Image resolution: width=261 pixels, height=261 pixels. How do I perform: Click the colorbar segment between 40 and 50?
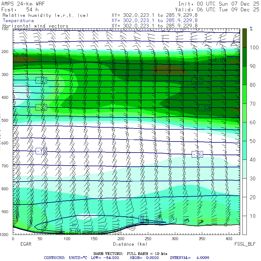pos(244,150)
